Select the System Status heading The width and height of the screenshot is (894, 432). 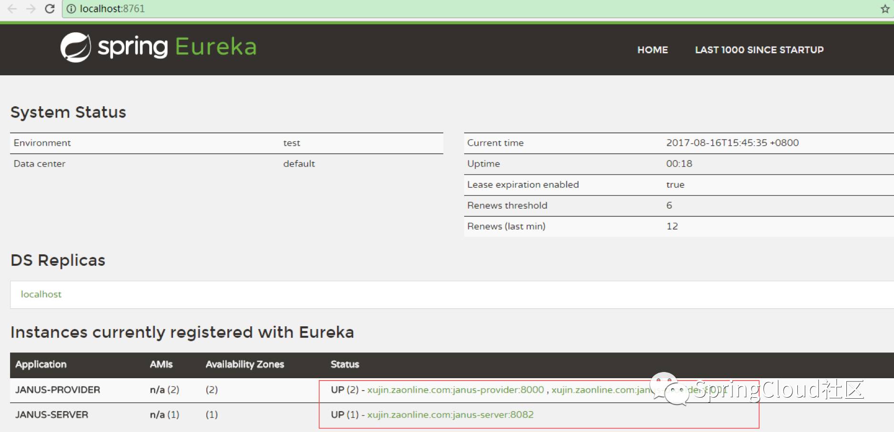coord(68,112)
